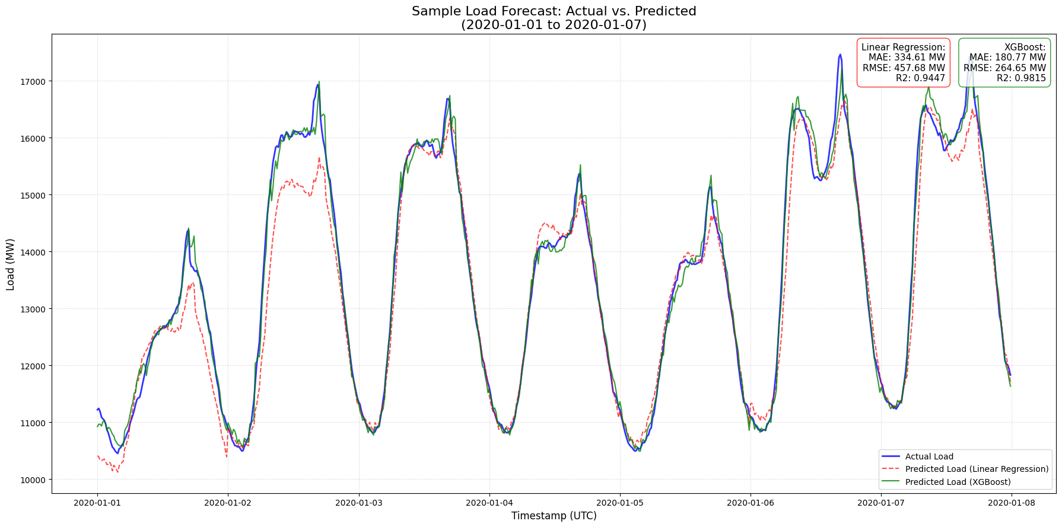Click the x-axis tick label 2020-01-05

620,503
